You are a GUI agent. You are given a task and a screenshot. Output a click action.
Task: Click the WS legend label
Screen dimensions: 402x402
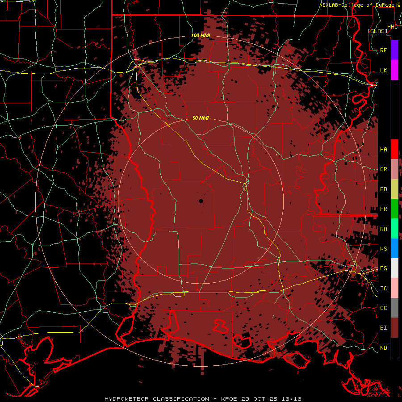pyautogui.click(x=384, y=249)
